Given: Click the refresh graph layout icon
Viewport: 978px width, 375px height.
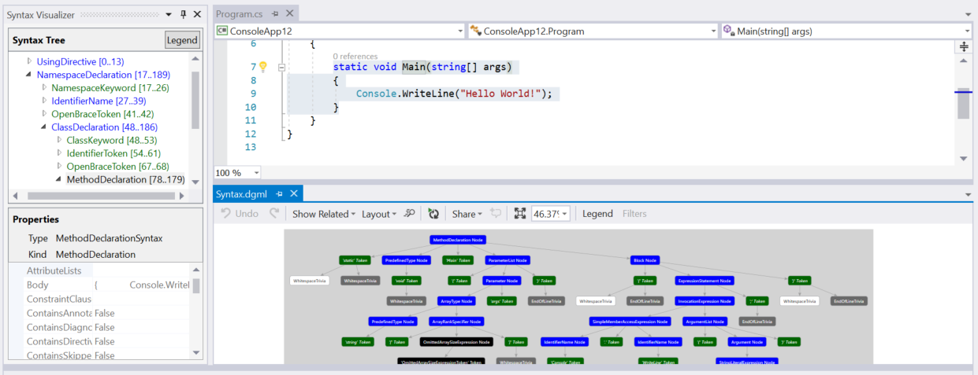Looking at the screenshot, I should click(433, 214).
